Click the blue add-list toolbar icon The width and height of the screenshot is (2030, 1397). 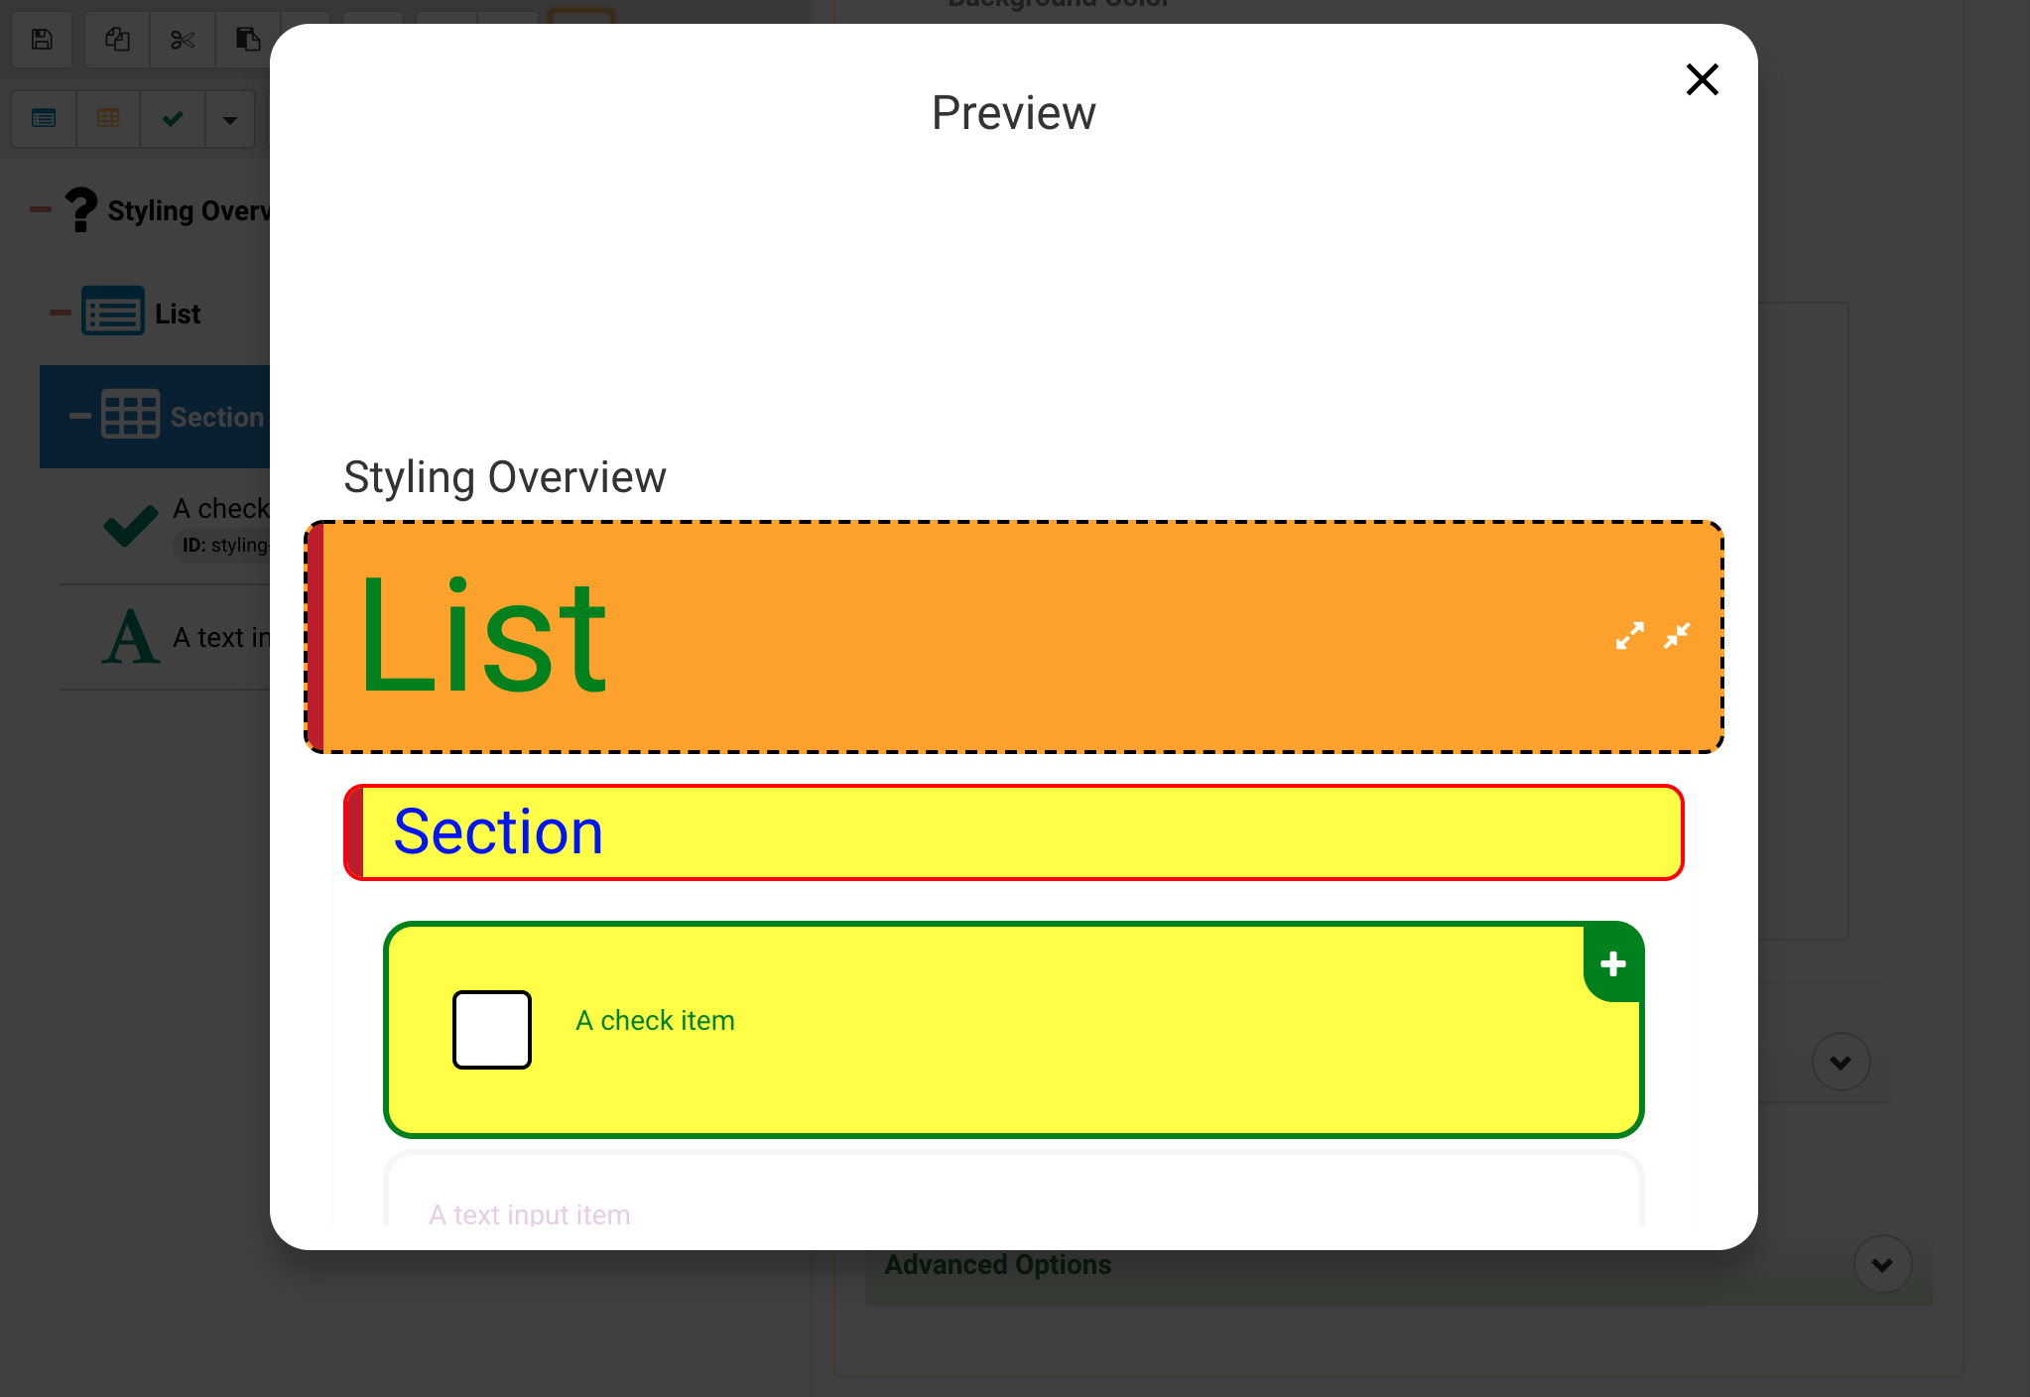pyautogui.click(x=44, y=119)
